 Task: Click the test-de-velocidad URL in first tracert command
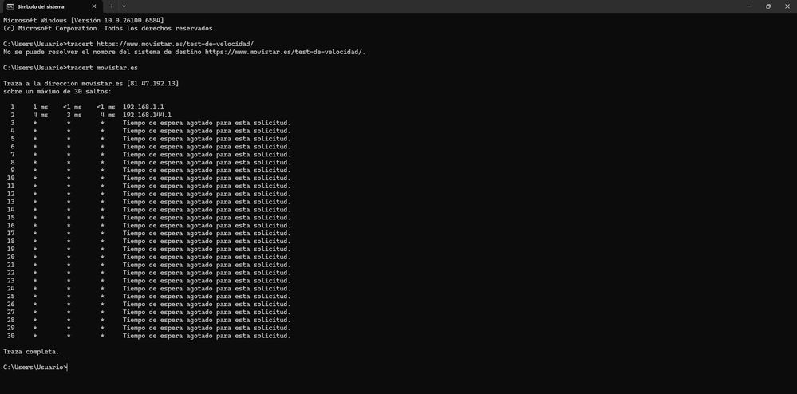click(x=176, y=44)
